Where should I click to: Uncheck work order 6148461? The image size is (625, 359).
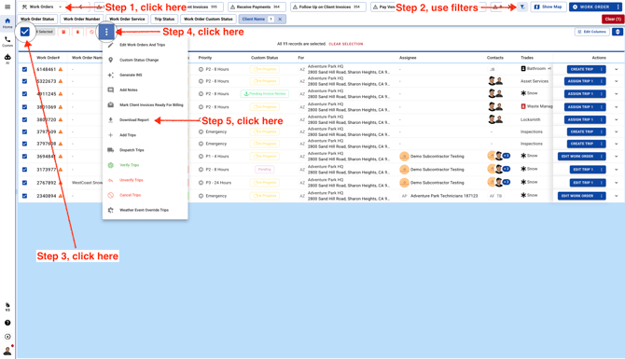pos(24,69)
